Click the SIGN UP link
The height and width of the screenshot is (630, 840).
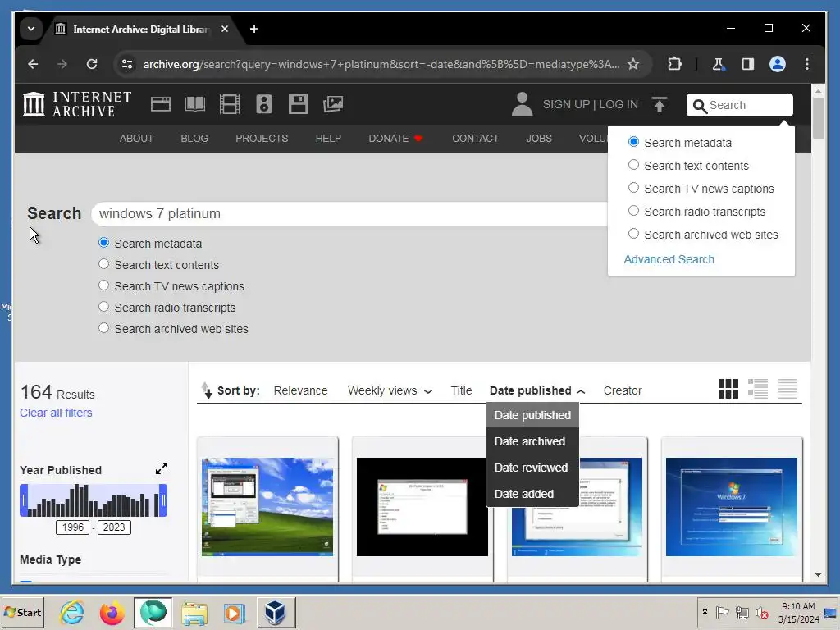click(566, 104)
